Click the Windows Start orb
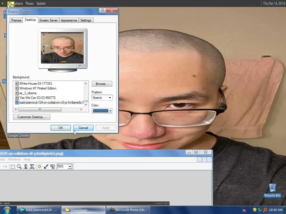286x214 pixels. point(7,210)
